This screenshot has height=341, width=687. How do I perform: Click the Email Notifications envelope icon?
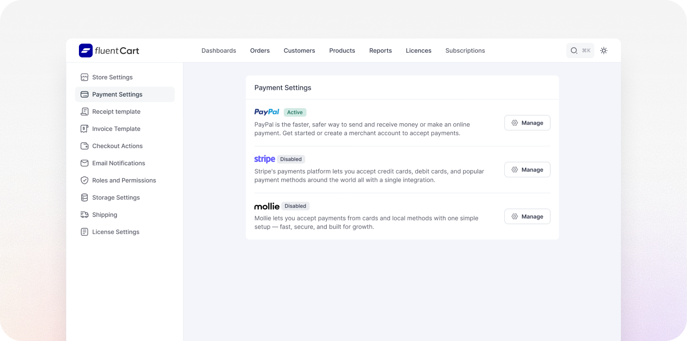[x=84, y=163]
